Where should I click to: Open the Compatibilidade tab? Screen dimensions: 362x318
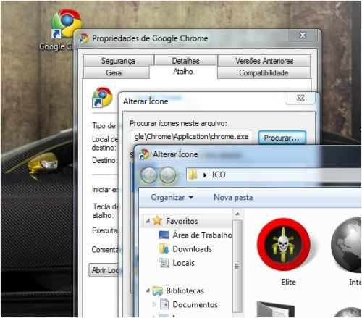(x=264, y=72)
